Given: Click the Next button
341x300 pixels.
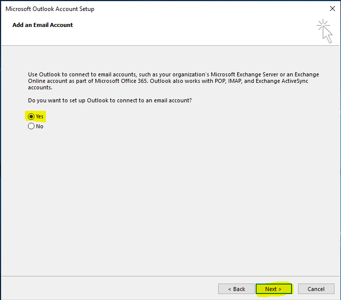Looking at the screenshot, I should [273, 289].
